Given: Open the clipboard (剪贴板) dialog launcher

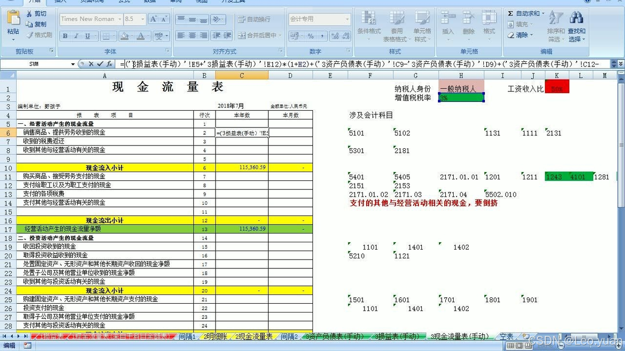Looking at the screenshot, I should pos(52,51).
